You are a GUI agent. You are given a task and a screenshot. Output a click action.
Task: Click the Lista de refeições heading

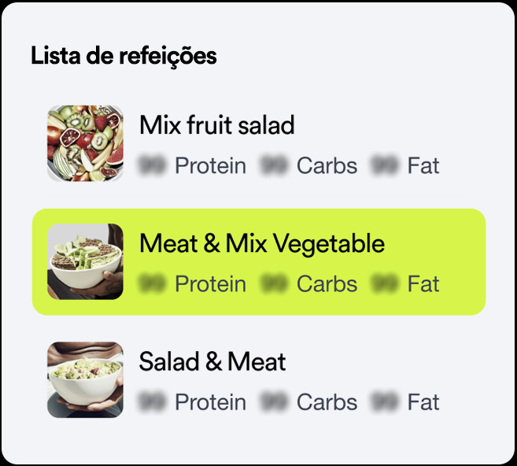124,57
